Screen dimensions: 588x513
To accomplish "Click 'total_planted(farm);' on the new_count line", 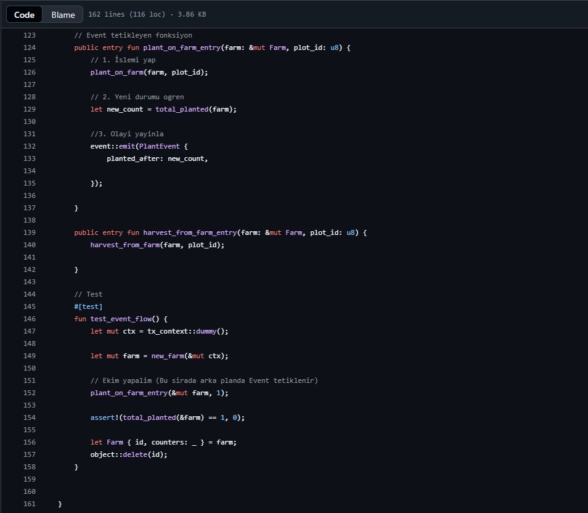I will [x=196, y=109].
